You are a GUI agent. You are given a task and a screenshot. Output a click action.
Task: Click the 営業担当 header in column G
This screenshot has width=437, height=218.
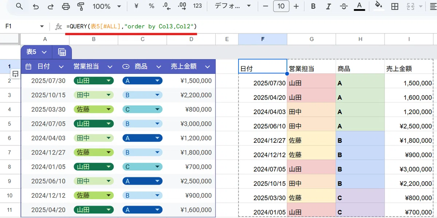point(311,66)
